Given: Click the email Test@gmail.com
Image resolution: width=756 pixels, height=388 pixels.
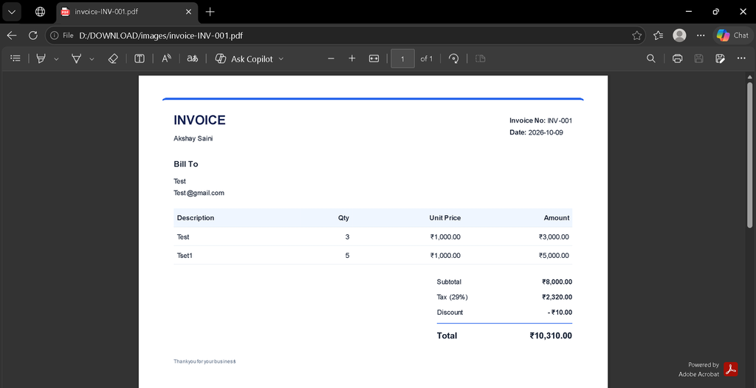Looking at the screenshot, I should click(x=199, y=193).
